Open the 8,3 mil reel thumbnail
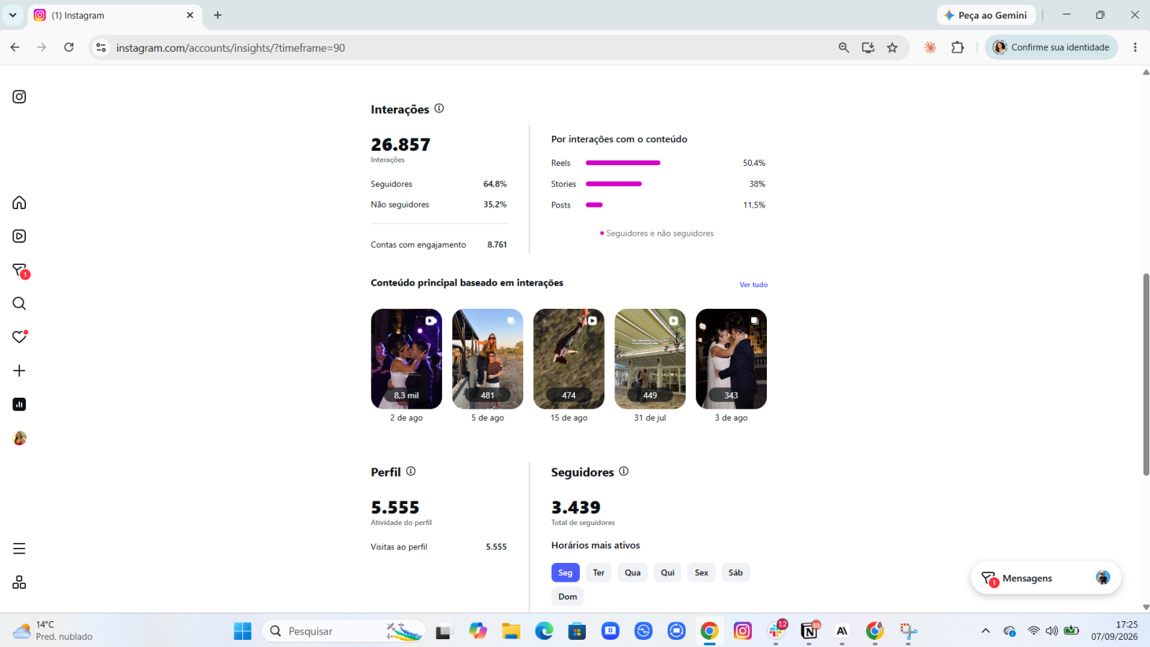The height and width of the screenshot is (647, 1150). 406,359
